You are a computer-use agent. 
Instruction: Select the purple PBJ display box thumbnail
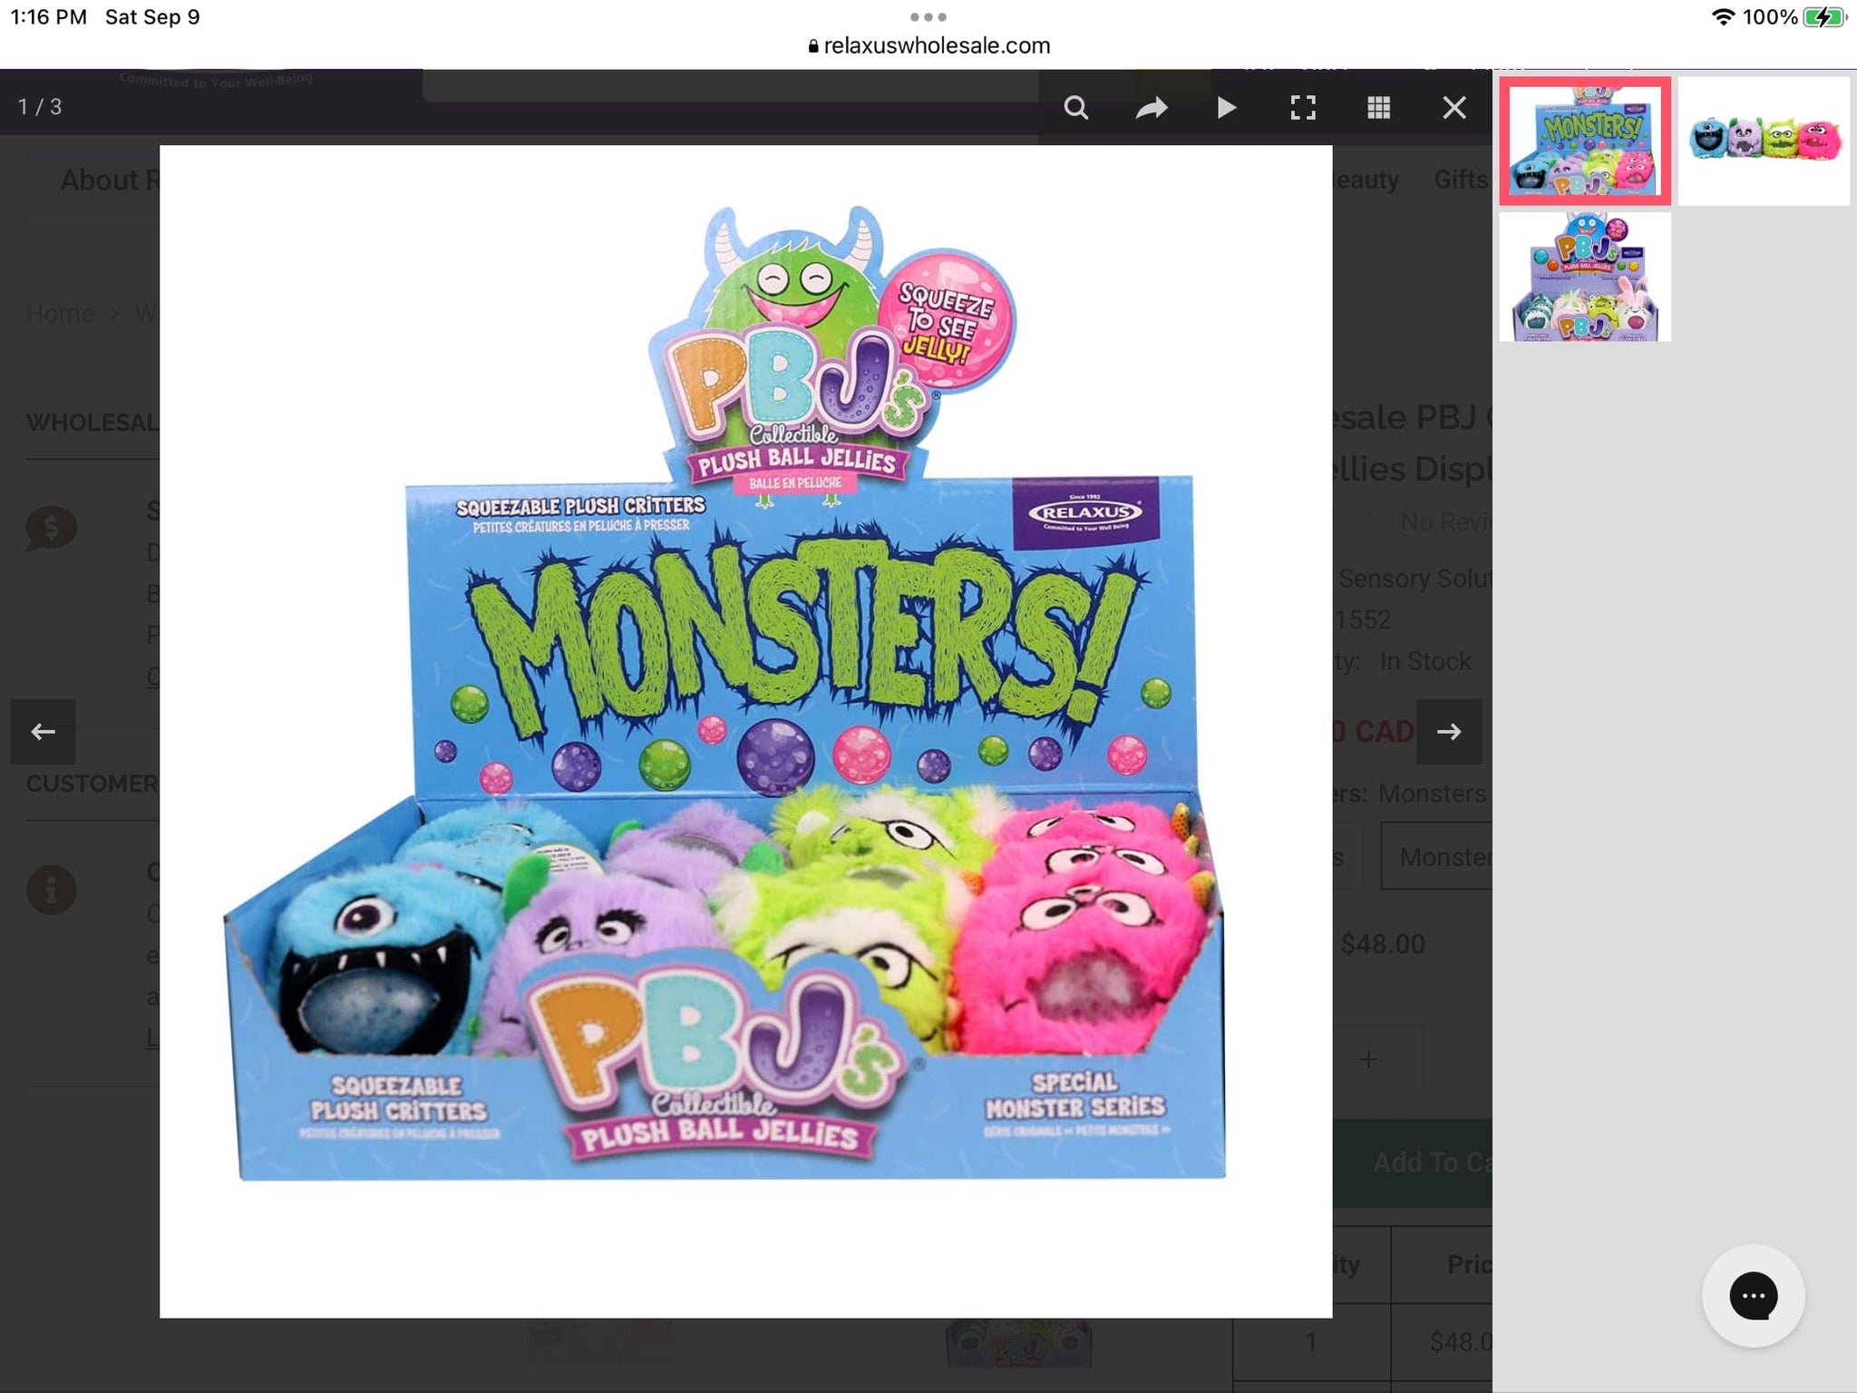point(1585,277)
